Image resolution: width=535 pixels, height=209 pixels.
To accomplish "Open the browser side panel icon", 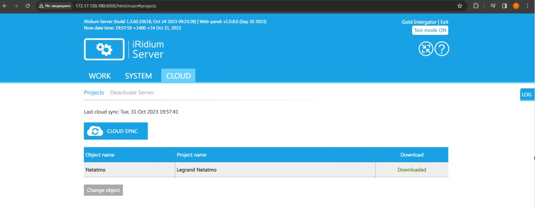I will click(x=504, y=6).
